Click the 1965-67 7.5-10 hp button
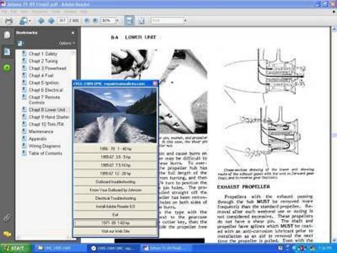337x253 pixels. (x=115, y=165)
